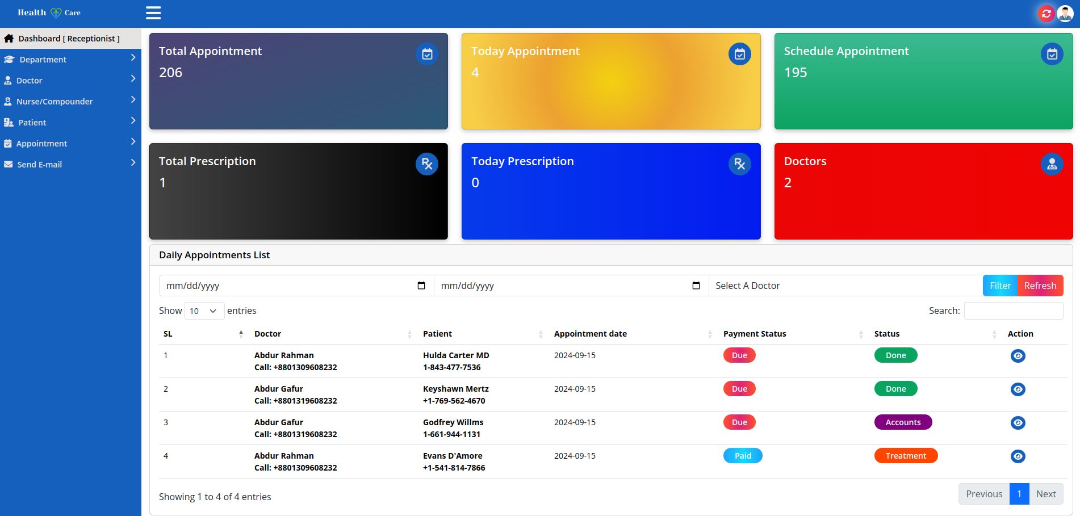Screen dimensions: 1080x516
Task: Sort table by SL column
Action: pyautogui.click(x=203, y=334)
